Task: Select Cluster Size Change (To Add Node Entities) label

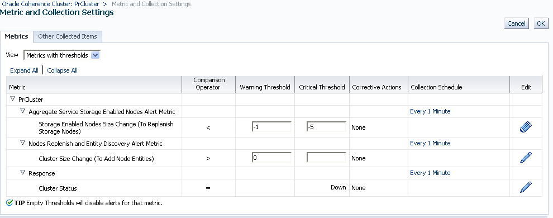Action: [96, 158]
